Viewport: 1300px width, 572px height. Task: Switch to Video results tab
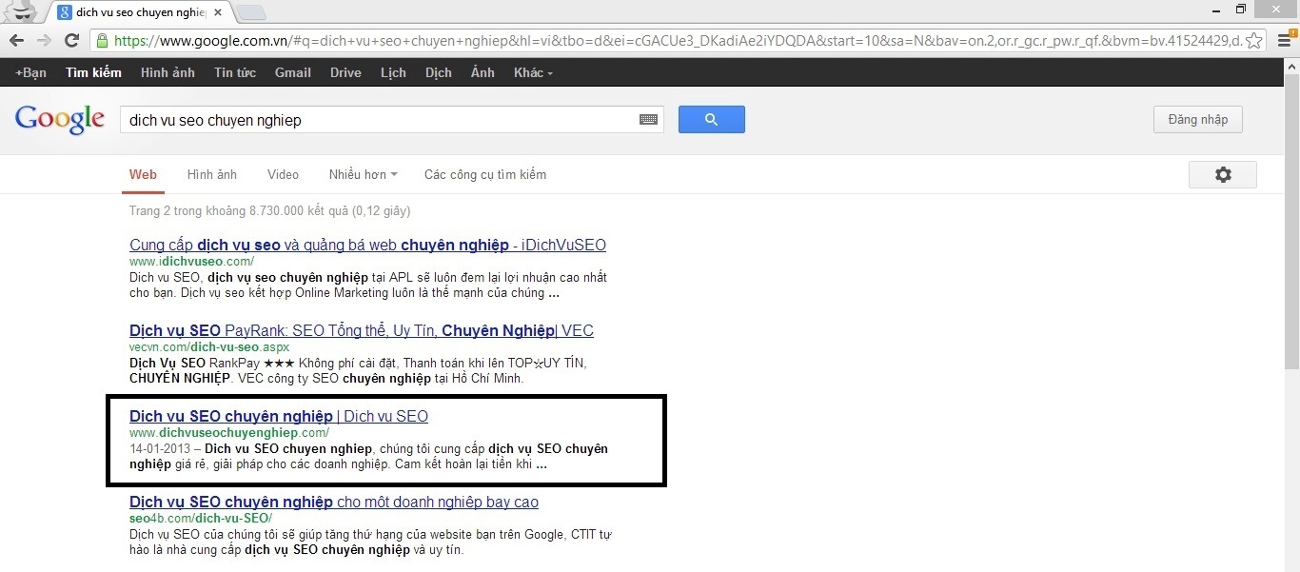283,175
